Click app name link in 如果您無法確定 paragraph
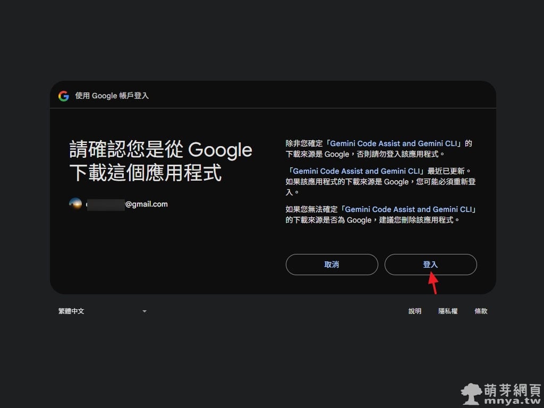544x408 pixels. [408, 209]
